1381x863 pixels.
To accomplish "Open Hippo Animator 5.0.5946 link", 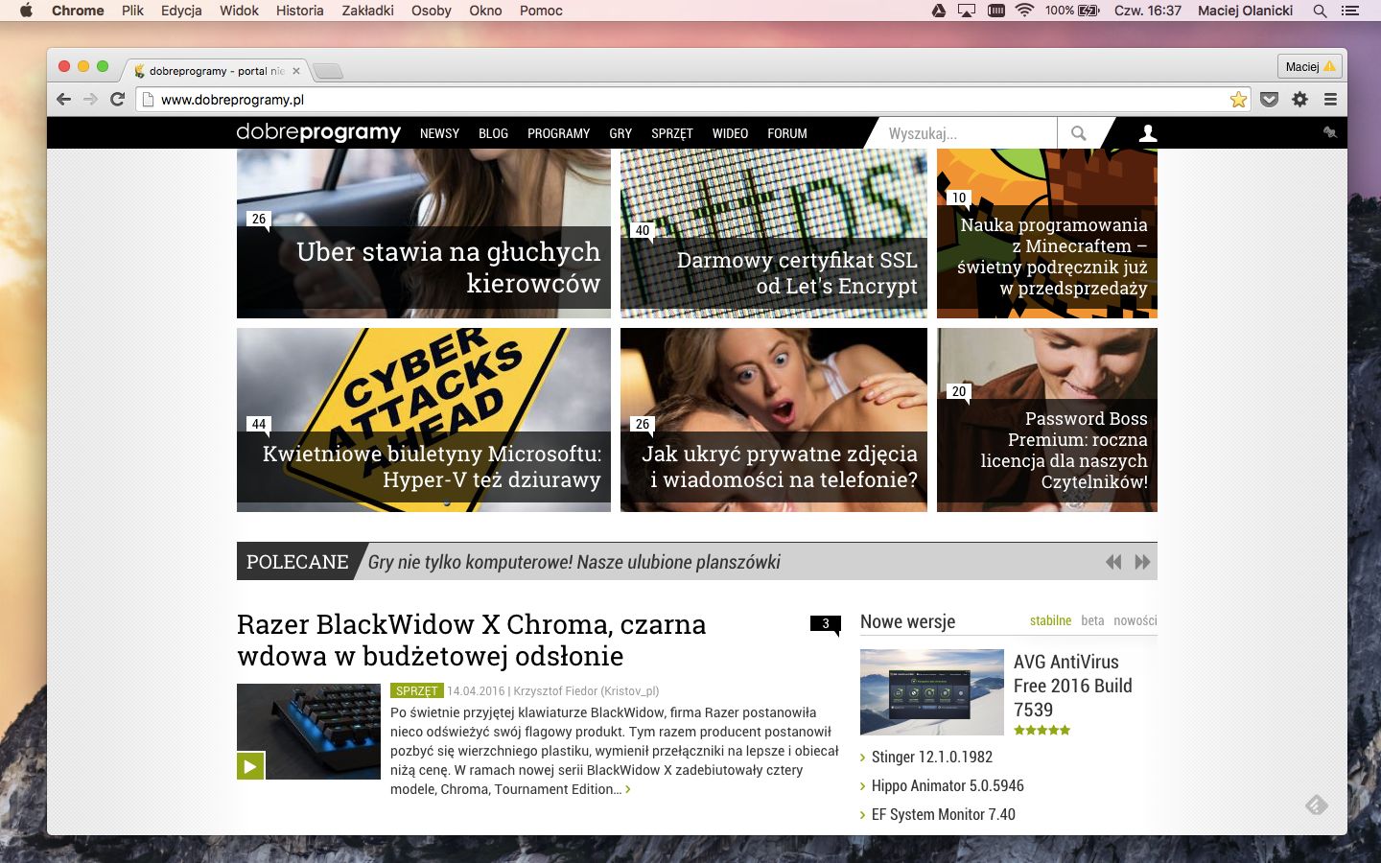I will 948,785.
